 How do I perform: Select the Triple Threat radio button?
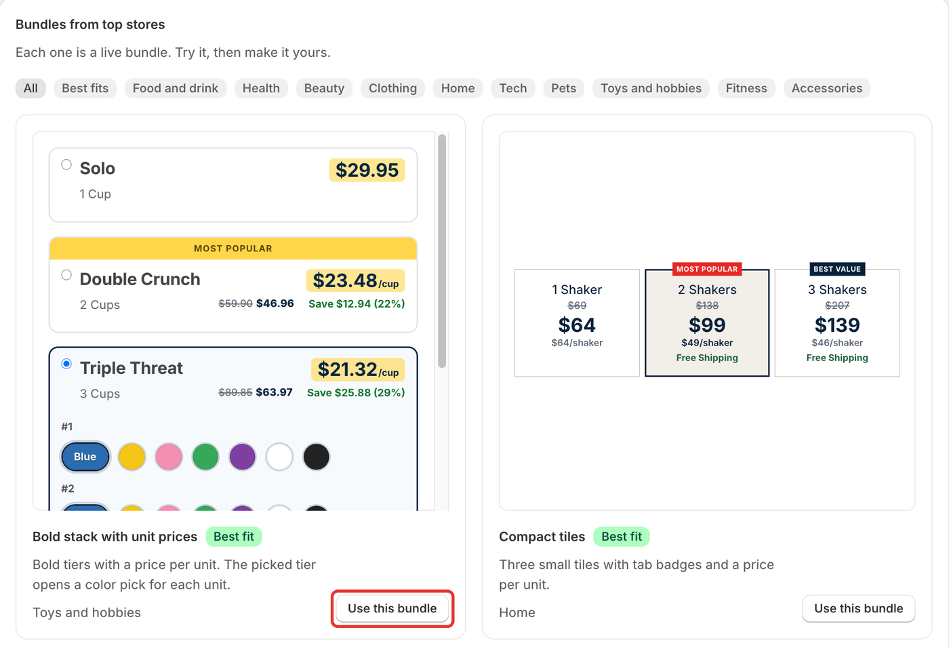66,364
